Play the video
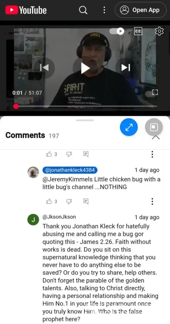The image size is (170, 324). (85, 68)
